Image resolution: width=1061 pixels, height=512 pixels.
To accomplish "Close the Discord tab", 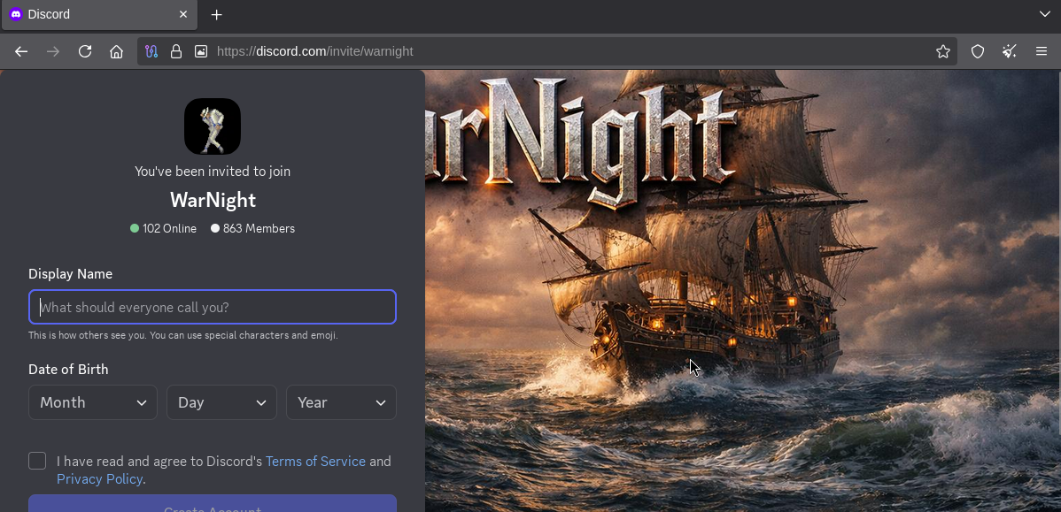I will (183, 15).
